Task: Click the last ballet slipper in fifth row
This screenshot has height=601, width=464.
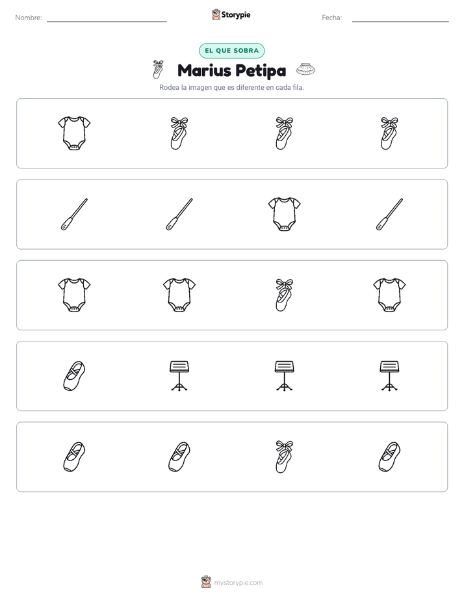Action: coord(389,457)
